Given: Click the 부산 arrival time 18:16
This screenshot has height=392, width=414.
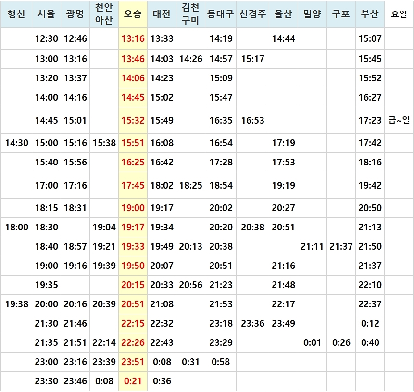Looking at the screenshot, I should coord(370,162).
